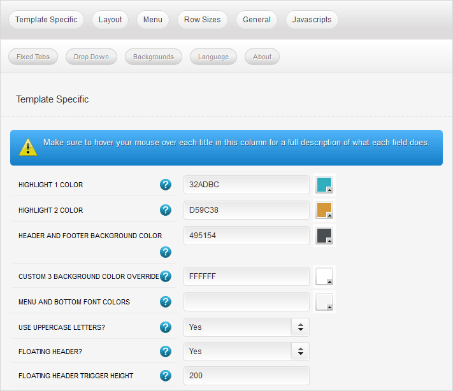Click help icon beside Highlight 2 Color
This screenshot has width=453, height=391.
[166, 210]
